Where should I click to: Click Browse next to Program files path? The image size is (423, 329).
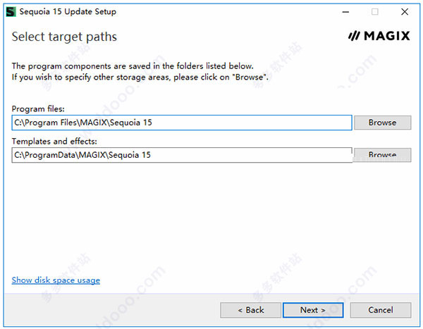pos(382,123)
